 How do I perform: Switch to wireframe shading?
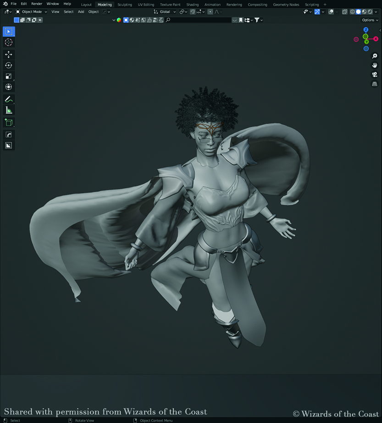[x=352, y=12]
